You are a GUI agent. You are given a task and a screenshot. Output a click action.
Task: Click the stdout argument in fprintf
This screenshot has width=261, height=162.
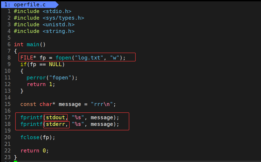pos(55,117)
